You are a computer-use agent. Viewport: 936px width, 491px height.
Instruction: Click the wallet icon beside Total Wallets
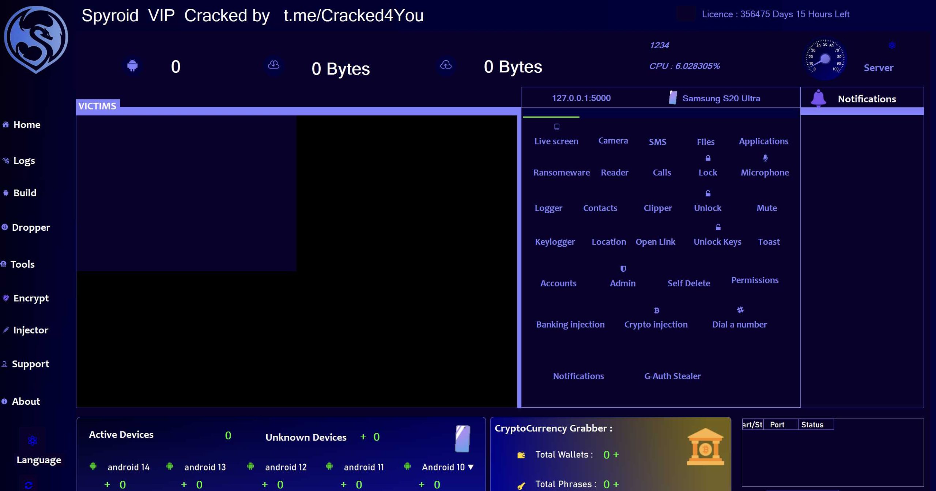521,455
